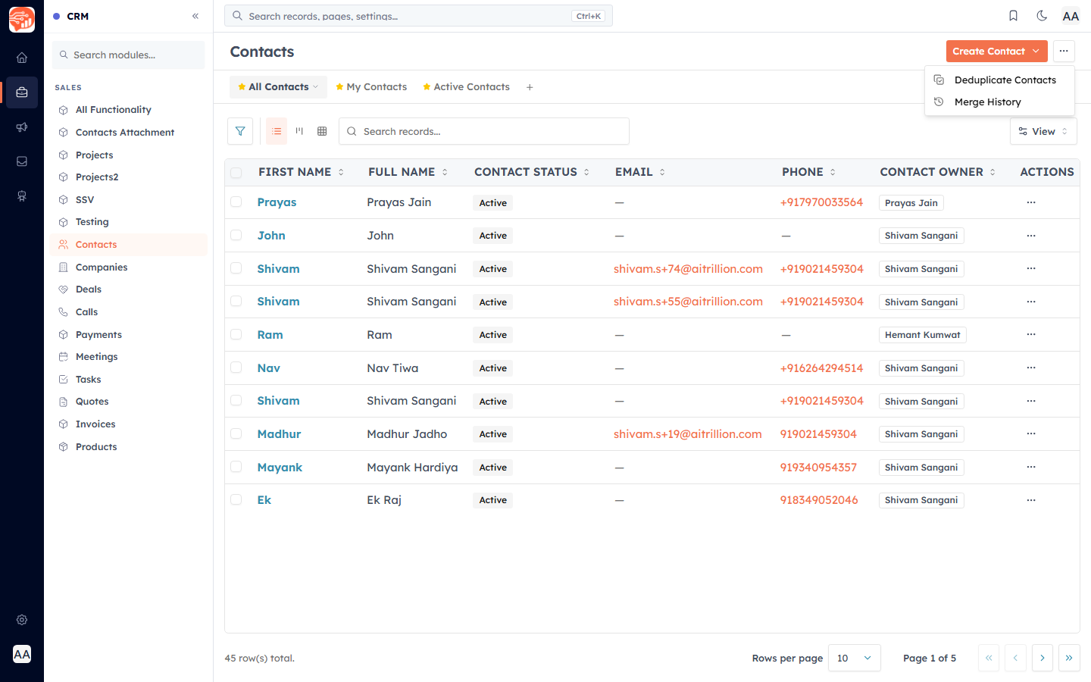This screenshot has height=682, width=1091.
Task: Open row actions for Prayas Jain
Action: (1031, 202)
